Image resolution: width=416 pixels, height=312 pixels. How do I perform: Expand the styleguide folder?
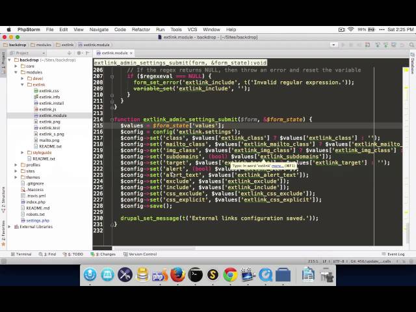point(22,153)
